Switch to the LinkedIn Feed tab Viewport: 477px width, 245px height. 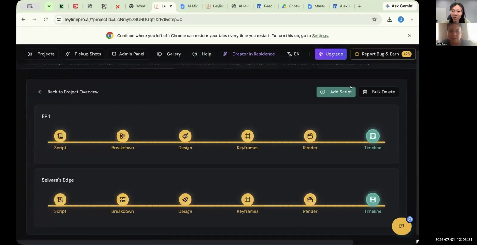[x=265, y=6]
